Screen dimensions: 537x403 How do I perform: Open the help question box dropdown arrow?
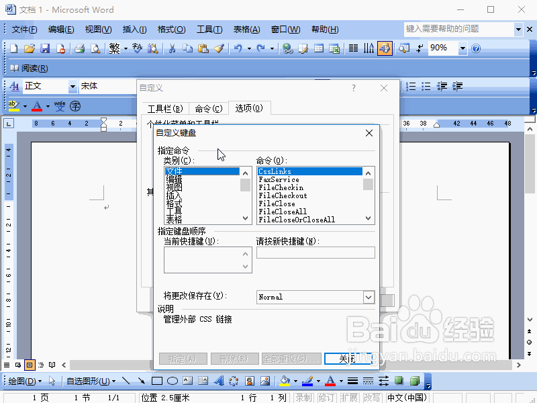pos(518,29)
